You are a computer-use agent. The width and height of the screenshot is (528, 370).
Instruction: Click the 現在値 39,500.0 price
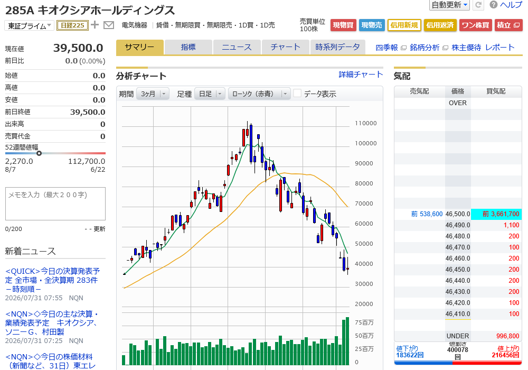[x=78, y=48]
